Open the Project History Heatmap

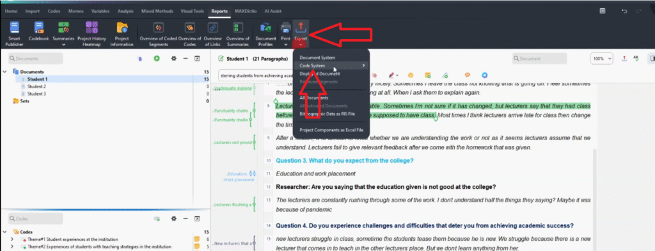point(92,33)
